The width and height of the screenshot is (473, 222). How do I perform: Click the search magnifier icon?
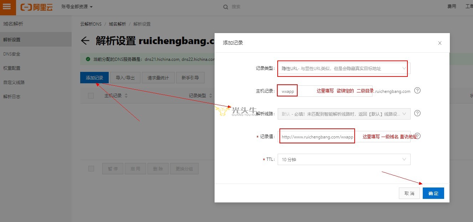226,7
